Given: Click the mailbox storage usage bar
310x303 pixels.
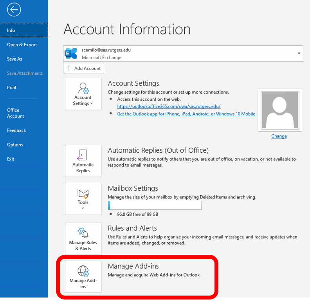Looking at the screenshot, I should click(155, 205).
